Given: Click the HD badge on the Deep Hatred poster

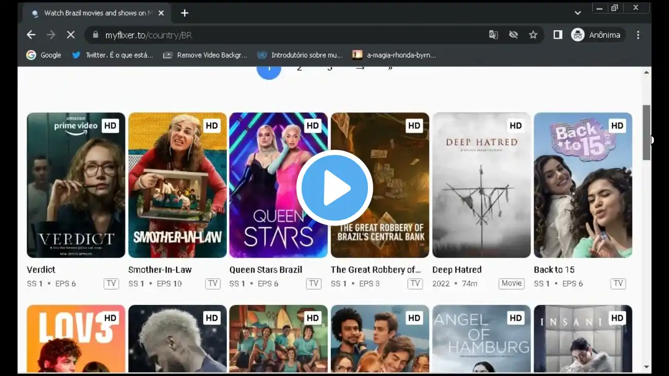Looking at the screenshot, I should [x=515, y=126].
